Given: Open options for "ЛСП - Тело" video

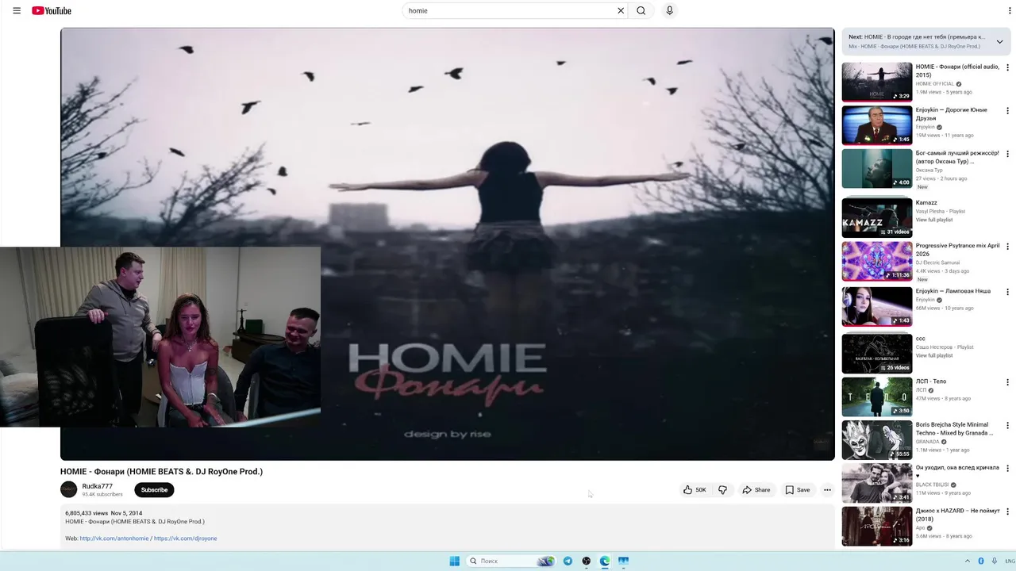Looking at the screenshot, I should (1008, 382).
